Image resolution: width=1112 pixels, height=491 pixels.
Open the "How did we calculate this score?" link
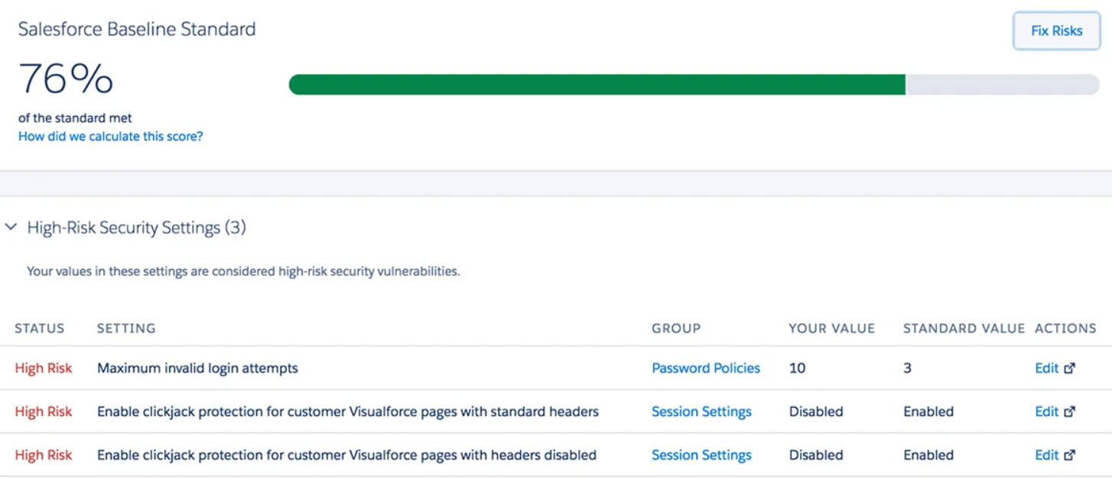(110, 135)
